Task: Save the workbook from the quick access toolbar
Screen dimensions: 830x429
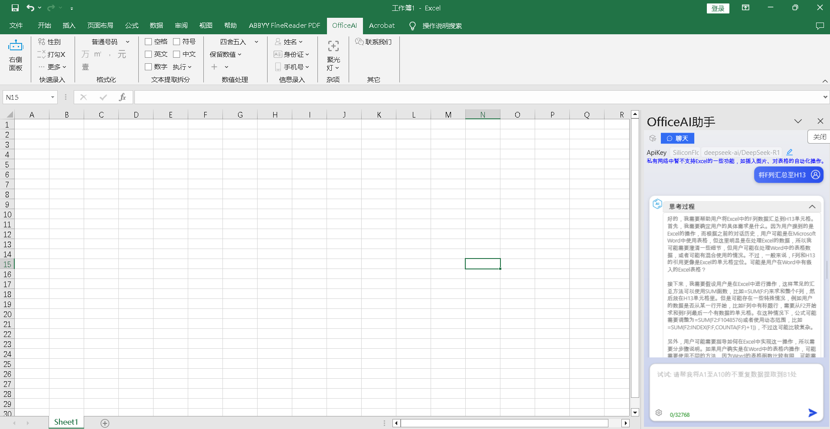Action: pyautogui.click(x=15, y=8)
